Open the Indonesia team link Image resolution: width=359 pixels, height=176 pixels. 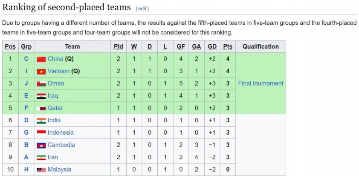coord(61,133)
